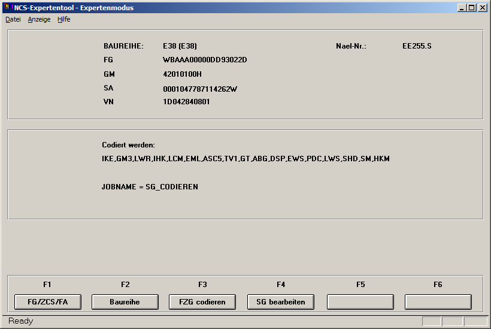Click the Baureihe button under F2
This screenshot has width=491, height=329.
coord(125,302)
